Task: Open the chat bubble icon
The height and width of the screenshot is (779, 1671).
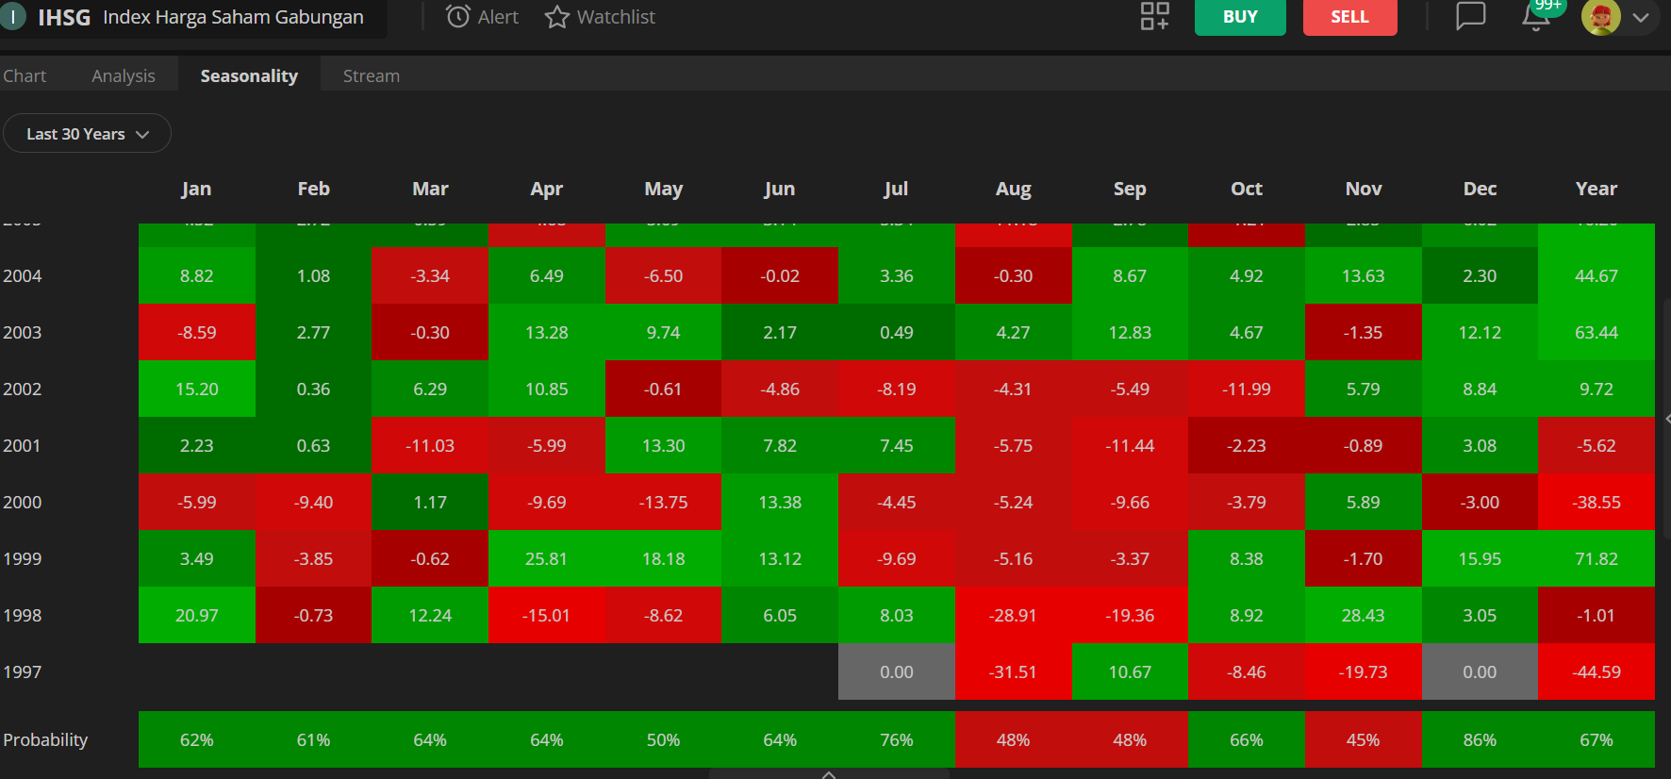Action: pyautogui.click(x=1470, y=16)
